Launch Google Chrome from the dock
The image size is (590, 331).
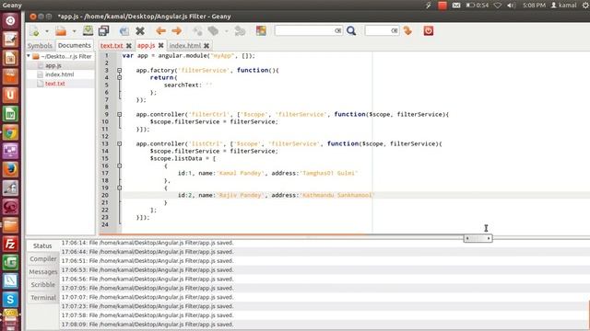[10, 132]
